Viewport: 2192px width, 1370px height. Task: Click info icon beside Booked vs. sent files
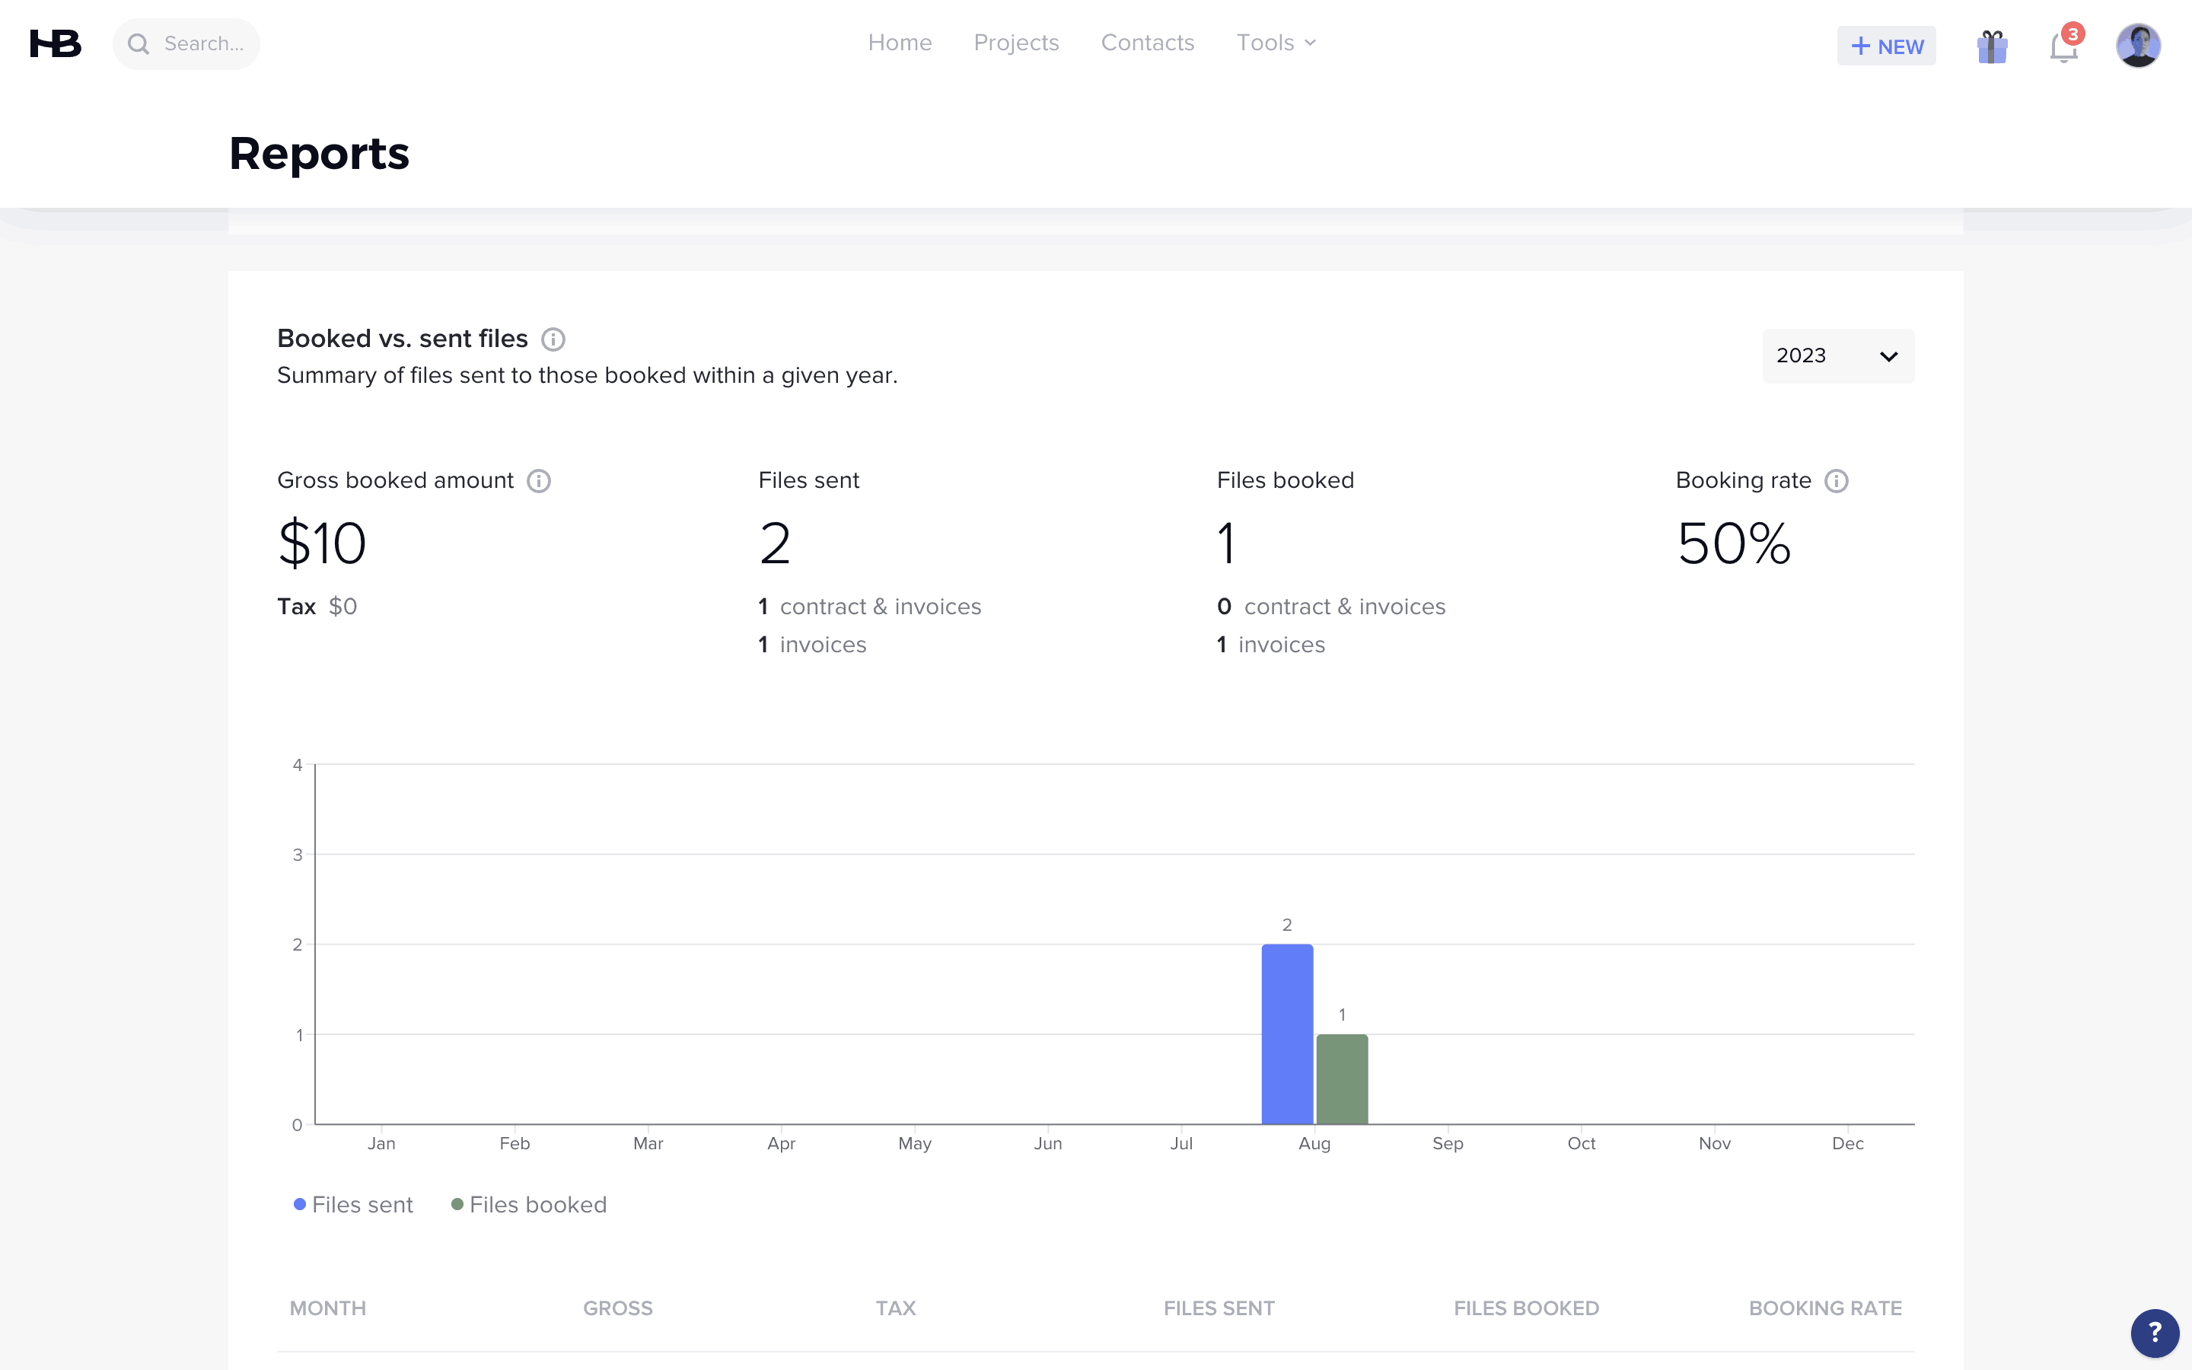tap(553, 339)
